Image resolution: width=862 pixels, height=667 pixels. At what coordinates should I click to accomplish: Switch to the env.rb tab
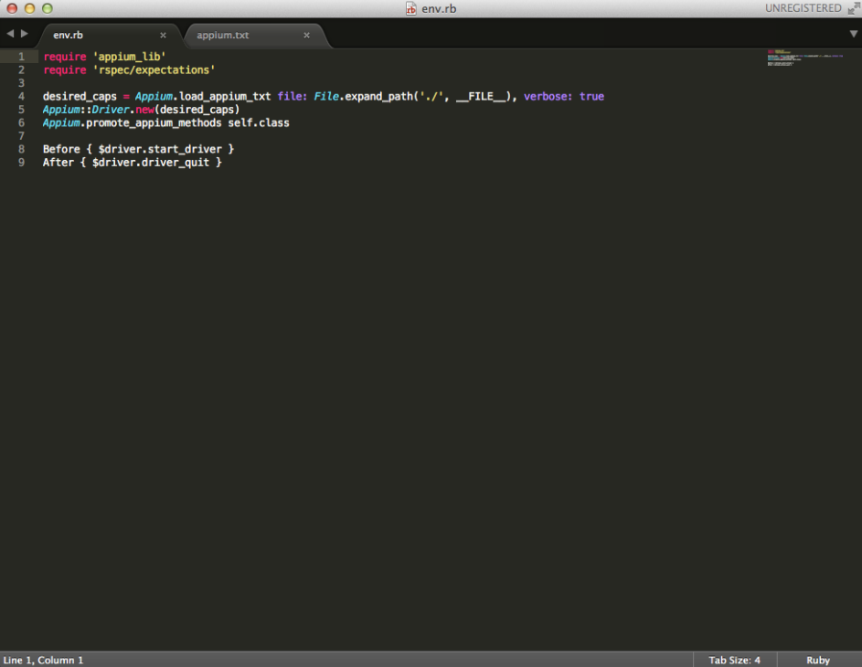(68, 35)
